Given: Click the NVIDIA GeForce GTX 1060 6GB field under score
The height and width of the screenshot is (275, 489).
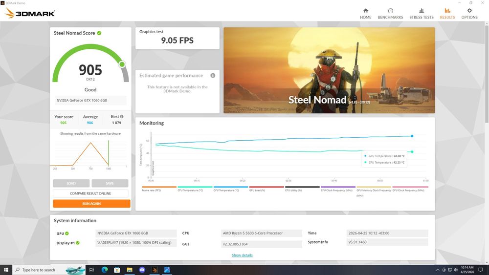Looking at the screenshot, I should point(90,100).
